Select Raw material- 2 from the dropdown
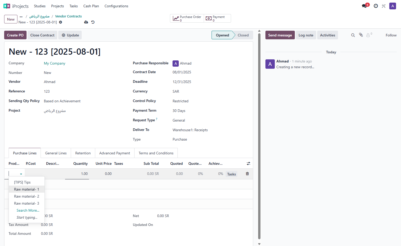This screenshot has height=246, width=401. [x=27, y=196]
